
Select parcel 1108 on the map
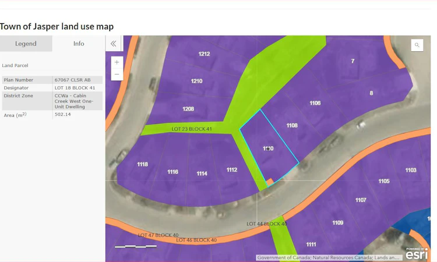click(x=292, y=125)
